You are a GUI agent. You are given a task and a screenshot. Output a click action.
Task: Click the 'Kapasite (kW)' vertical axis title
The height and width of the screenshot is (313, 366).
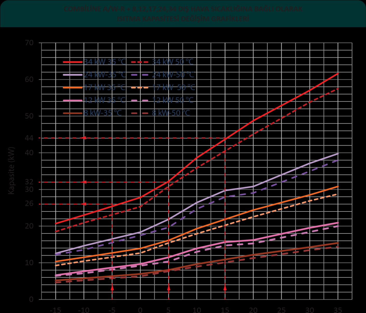(x=11, y=171)
